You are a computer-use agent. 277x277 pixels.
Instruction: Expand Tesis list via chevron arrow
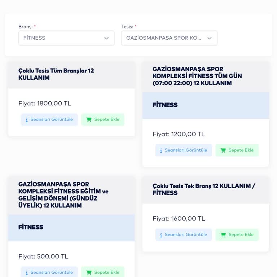click(209, 38)
